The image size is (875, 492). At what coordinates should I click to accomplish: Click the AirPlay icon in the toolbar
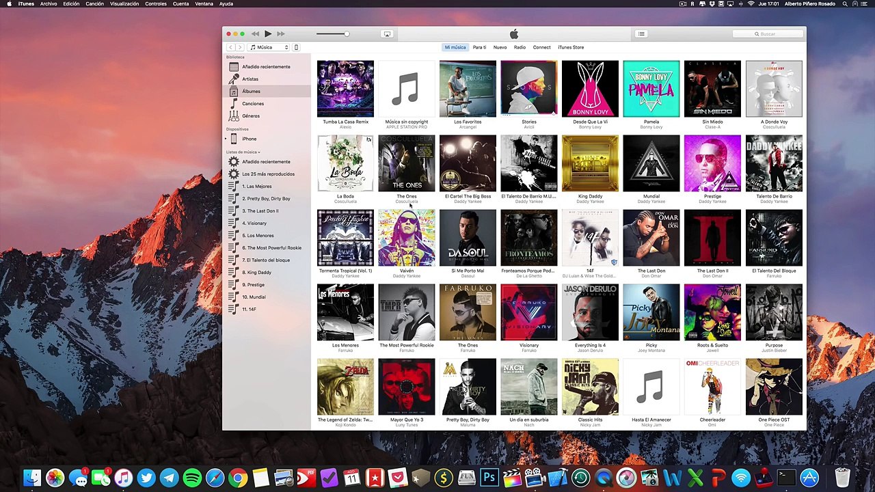(387, 33)
